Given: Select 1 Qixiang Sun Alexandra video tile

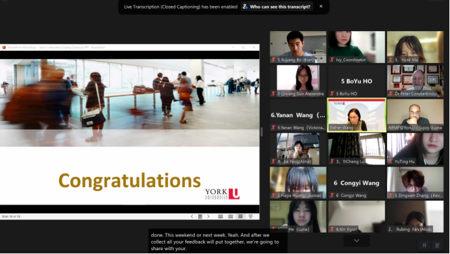Looking at the screenshot, I should tap(298, 81).
